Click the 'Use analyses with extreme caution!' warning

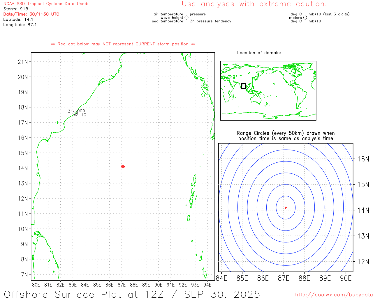254,4
